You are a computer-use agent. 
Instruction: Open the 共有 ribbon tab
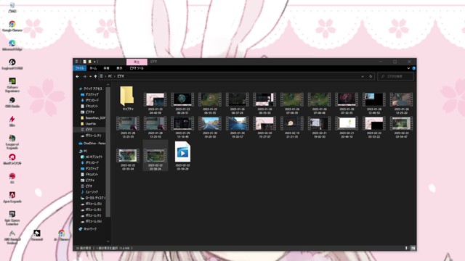pos(106,68)
